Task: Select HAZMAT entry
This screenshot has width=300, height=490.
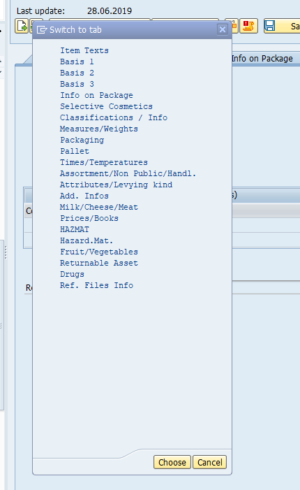Action: tap(75, 229)
